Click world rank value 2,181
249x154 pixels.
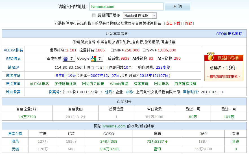click(71, 50)
